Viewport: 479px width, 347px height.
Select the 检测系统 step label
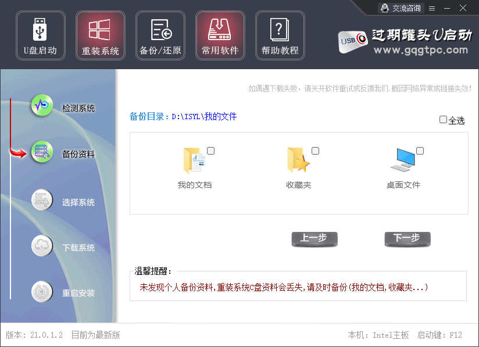(x=78, y=108)
